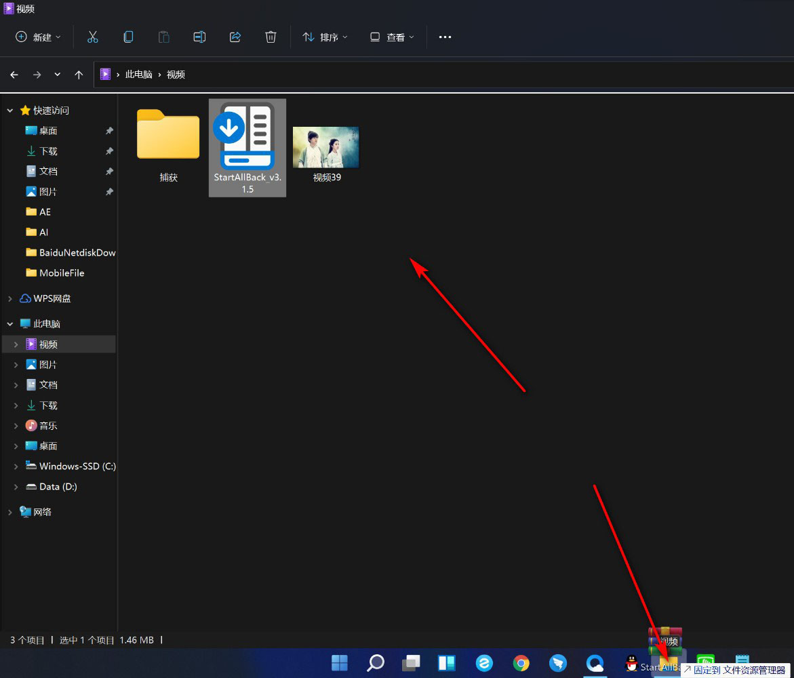Image resolution: width=794 pixels, height=678 pixels.
Task: Expand the Windows-SSD (C:) drive node
Action: tap(16, 466)
